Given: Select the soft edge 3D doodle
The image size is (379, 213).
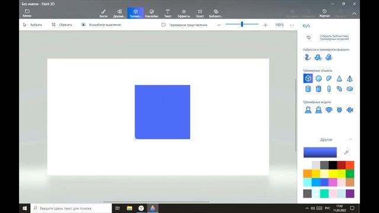Looking at the screenshot, I should coord(329,57).
